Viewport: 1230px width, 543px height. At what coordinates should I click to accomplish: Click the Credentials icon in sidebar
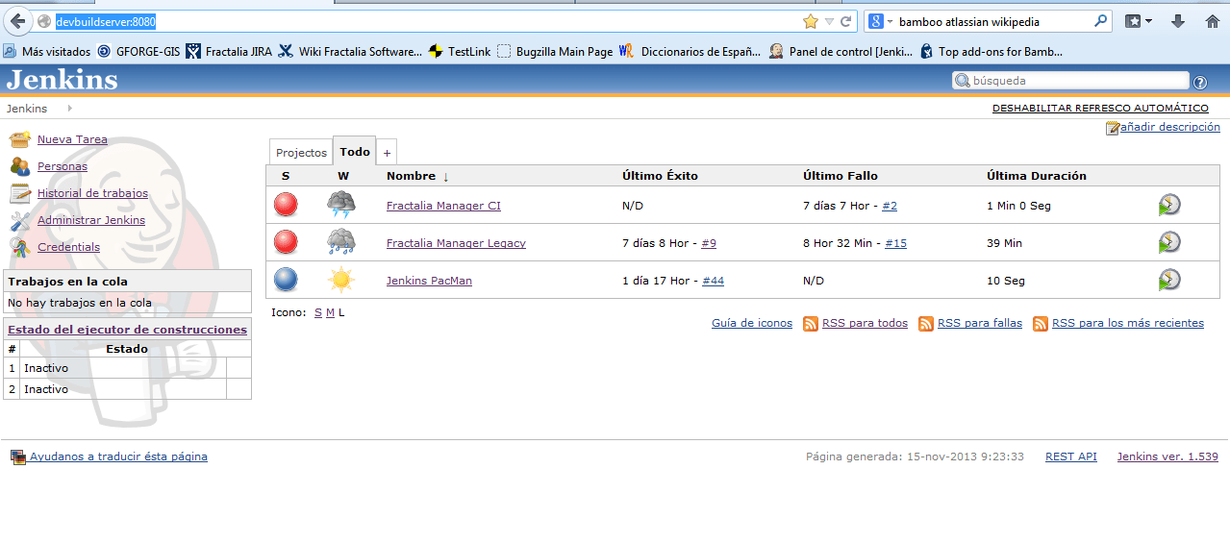coord(20,247)
